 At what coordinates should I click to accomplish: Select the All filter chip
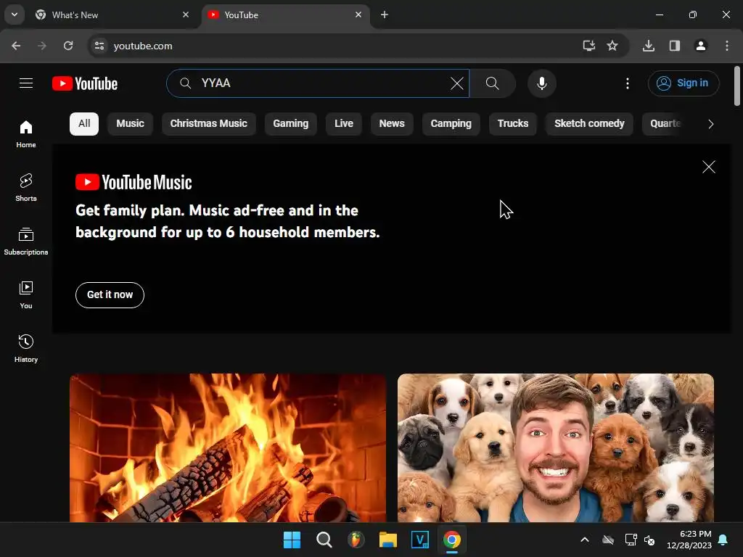coord(84,123)
